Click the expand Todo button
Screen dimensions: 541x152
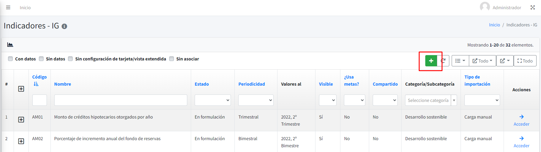click(x=525, y=61)
